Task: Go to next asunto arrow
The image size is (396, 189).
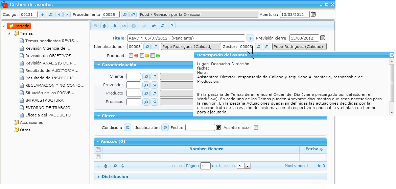Action: [x=67, y=15]
